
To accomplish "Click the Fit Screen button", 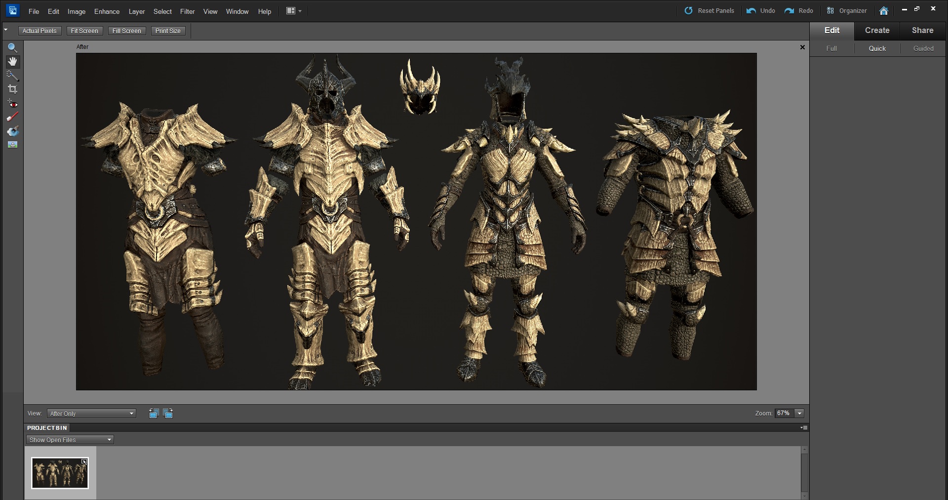I will [x=84, y=31].
